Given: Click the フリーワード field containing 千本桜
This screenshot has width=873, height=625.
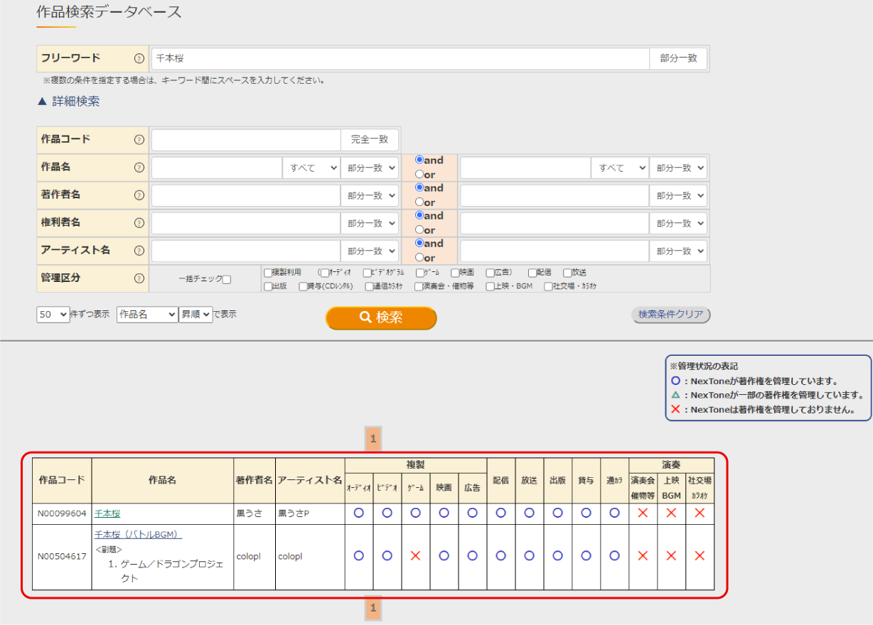Looking at the screenshot, I should (400, 58).
